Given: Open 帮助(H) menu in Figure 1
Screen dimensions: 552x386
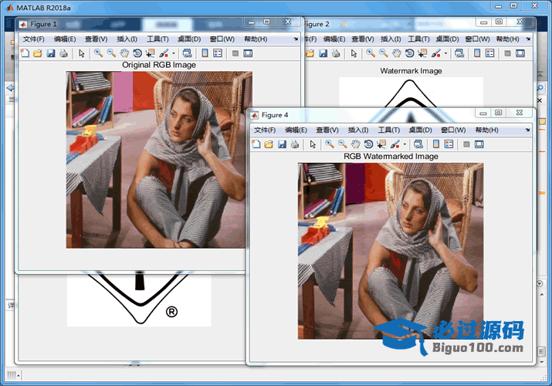Looking at the screenshot, I should click(x=256, y=39).
